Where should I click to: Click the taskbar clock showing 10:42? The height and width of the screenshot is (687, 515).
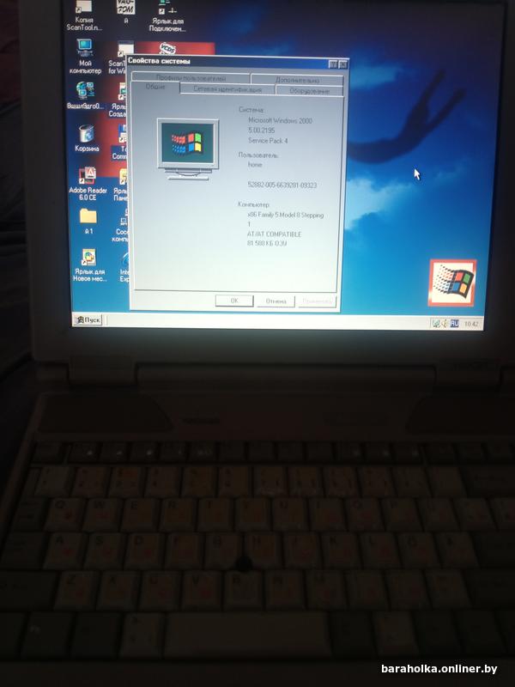[x=471, y=324]
